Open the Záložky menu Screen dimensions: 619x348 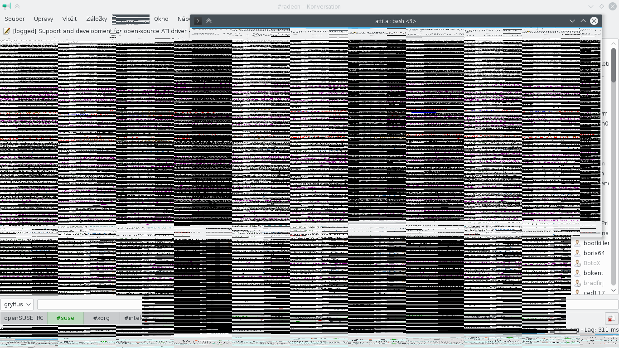[97, 19]
